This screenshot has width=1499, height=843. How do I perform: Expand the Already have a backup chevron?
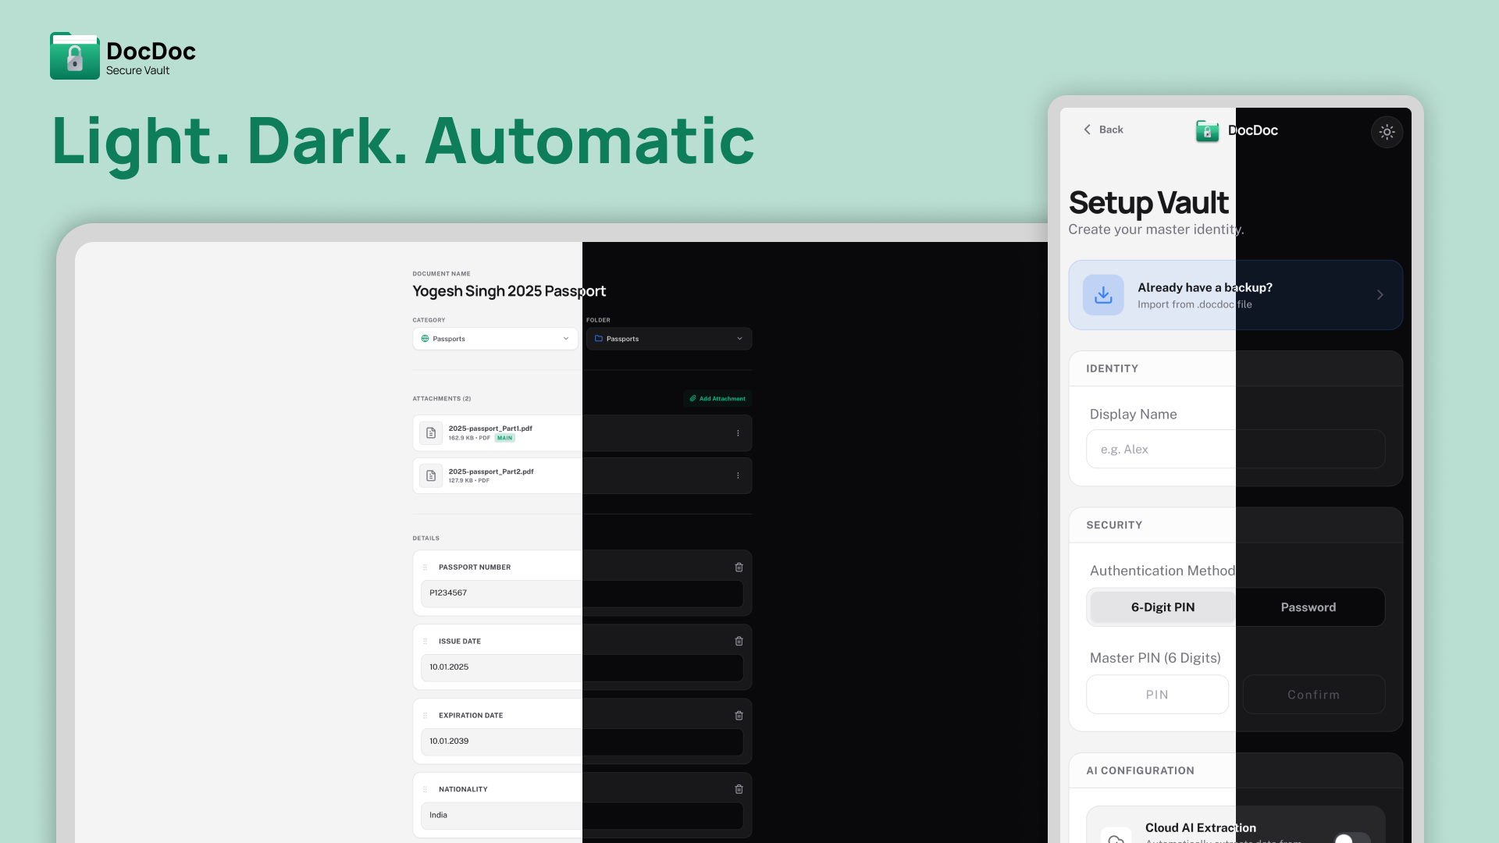[1380, 295]
